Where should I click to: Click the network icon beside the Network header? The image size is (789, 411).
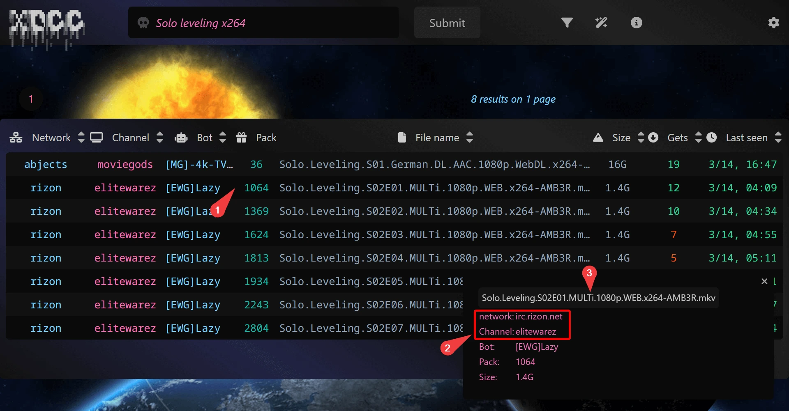(16, 138)
